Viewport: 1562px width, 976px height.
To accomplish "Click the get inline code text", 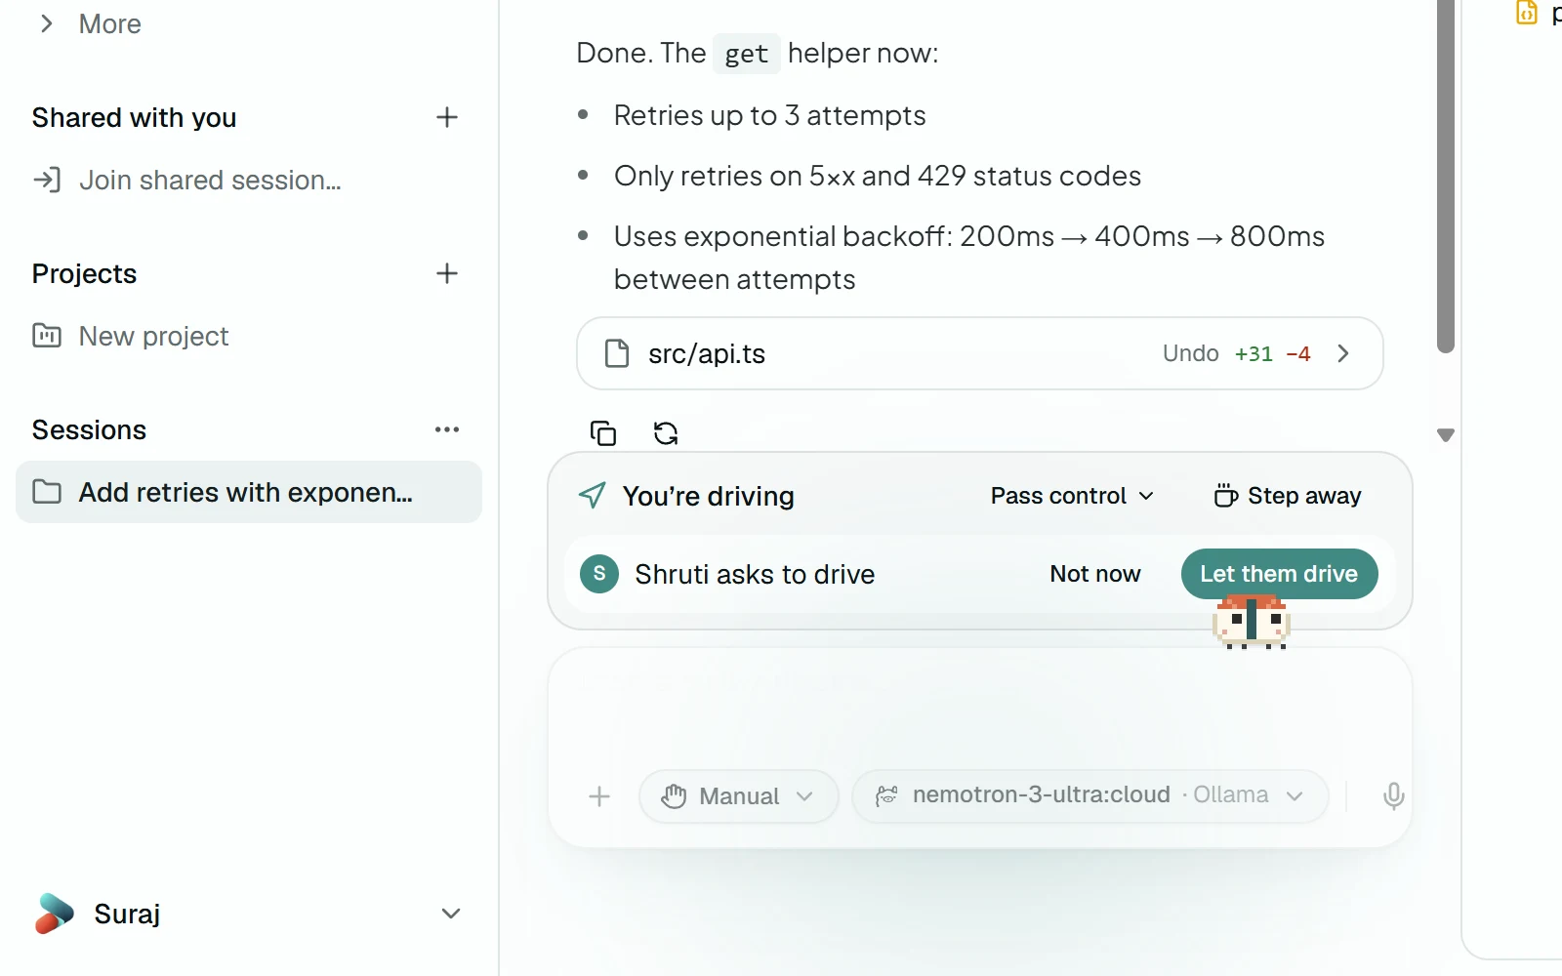I will [x=747, y=54].
